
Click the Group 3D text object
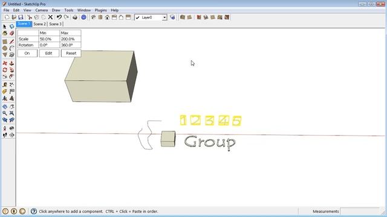click(210, 142)
